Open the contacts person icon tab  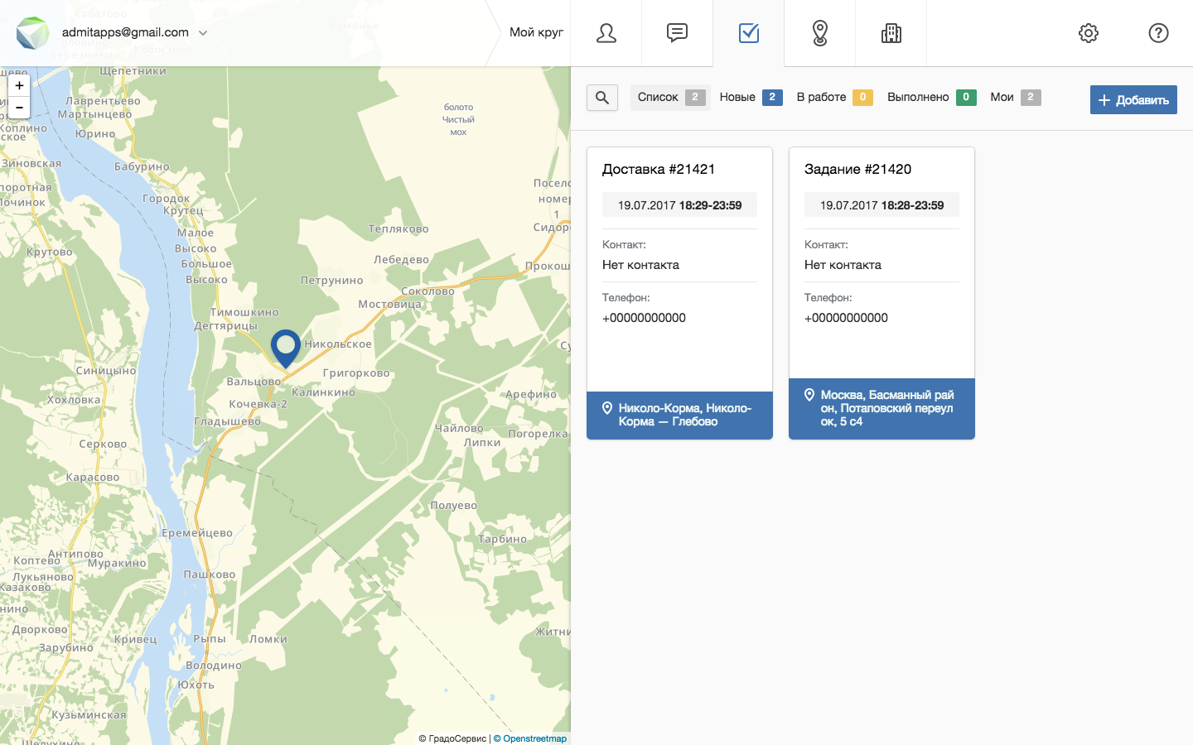606,33
